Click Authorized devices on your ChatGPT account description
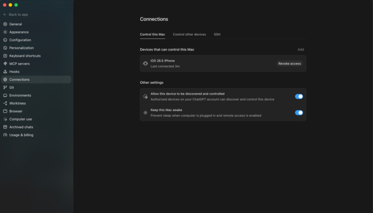The width and height of the screenshot is (373, 213). click(x=212, y=99)
